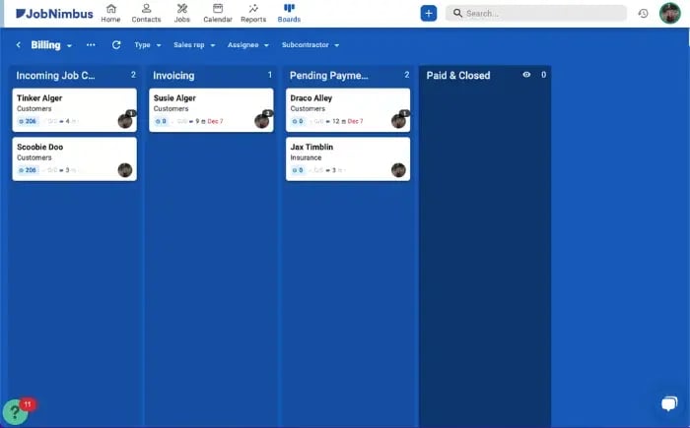This screenshot has width=690, height=428.
Task: Open the Assignee filter dropdown
Action: (x=247, y=45)
